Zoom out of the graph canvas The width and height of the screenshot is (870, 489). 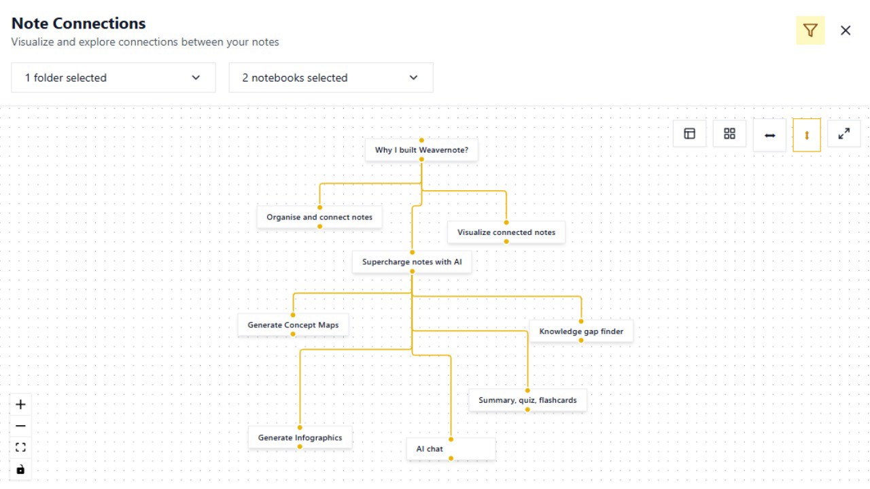pos(20,426)
